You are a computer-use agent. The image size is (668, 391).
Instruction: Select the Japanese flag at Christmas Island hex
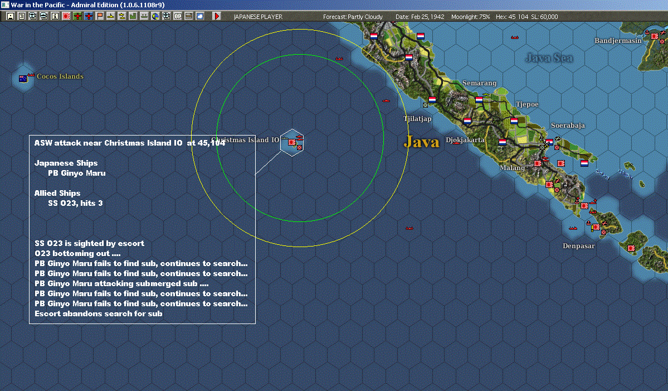click(x=292, y=142)
